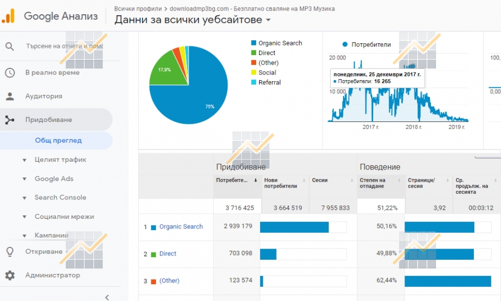The image size is (501, 301).
Task: Click the Social legend yellow square
Action: pyautogui.click(x=254, y=72)
